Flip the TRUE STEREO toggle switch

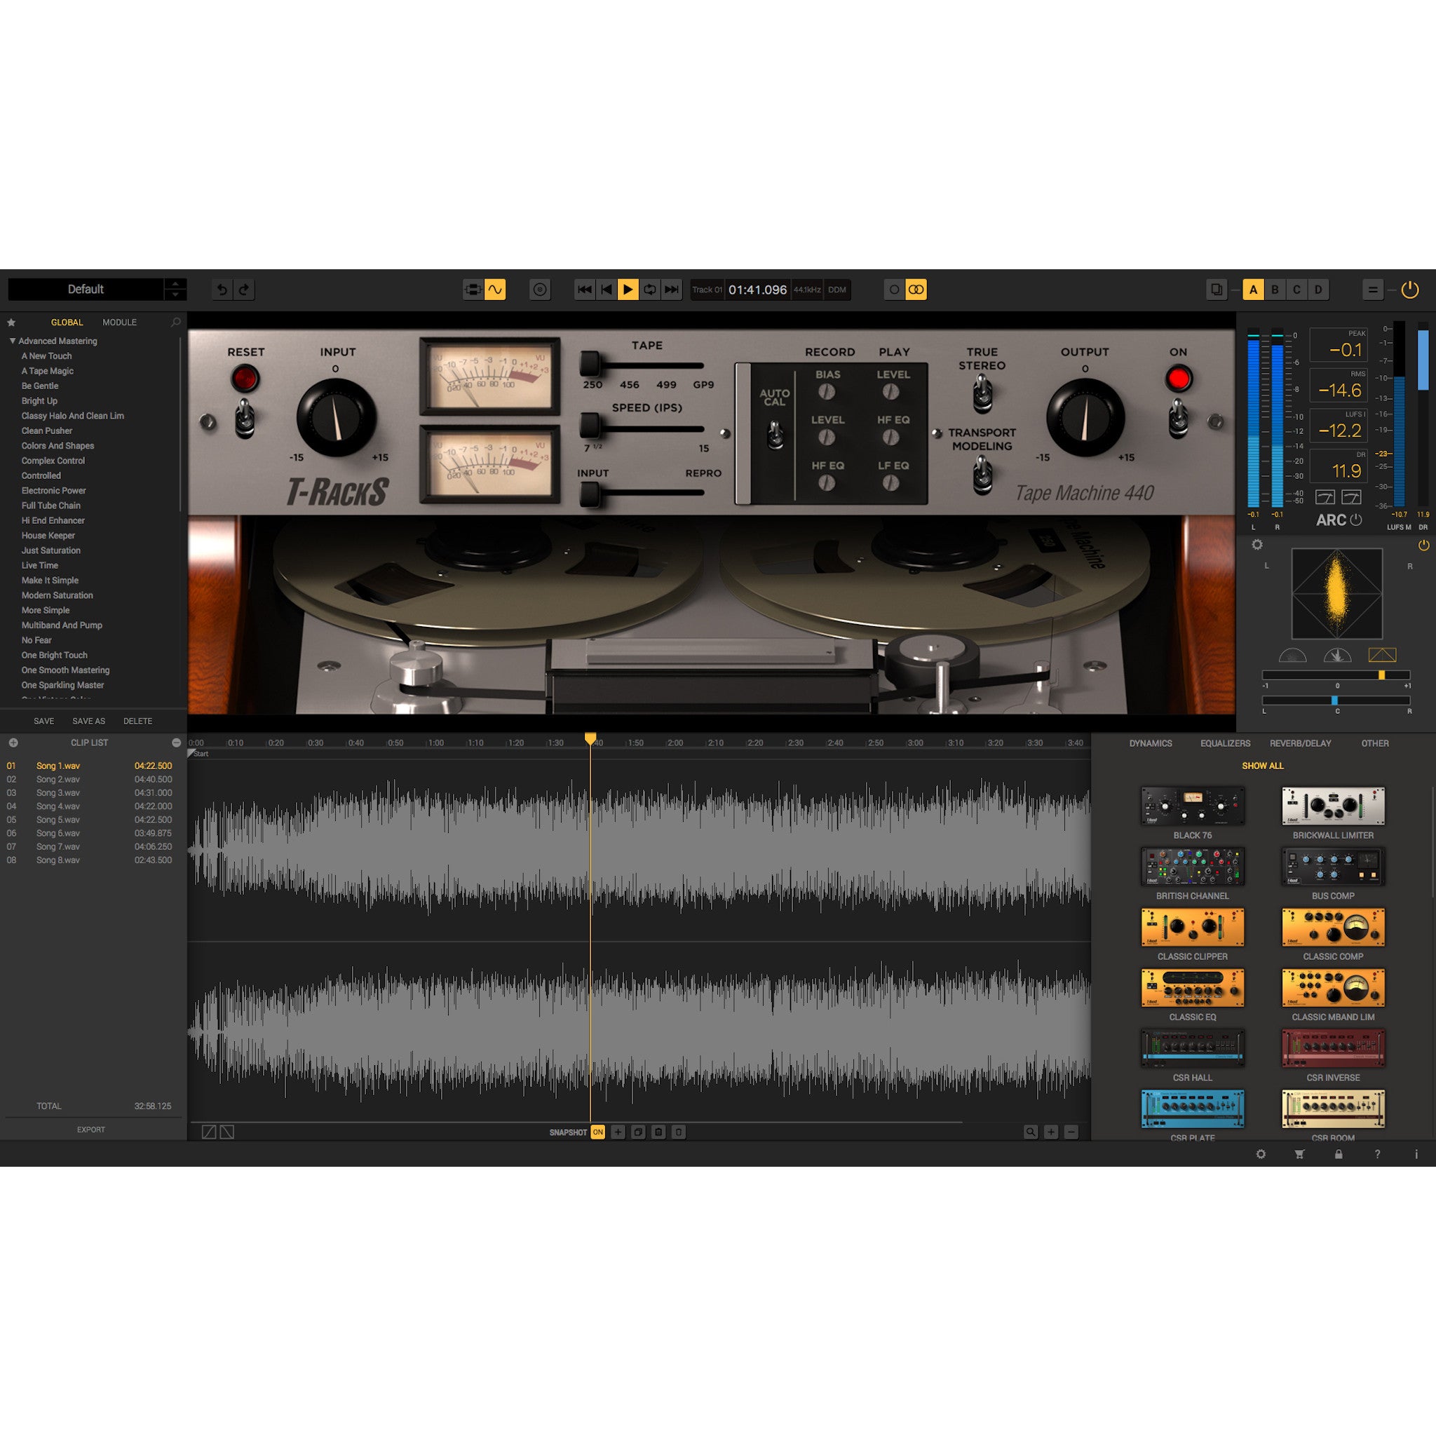pyautogui.click(x=983, y=393)
